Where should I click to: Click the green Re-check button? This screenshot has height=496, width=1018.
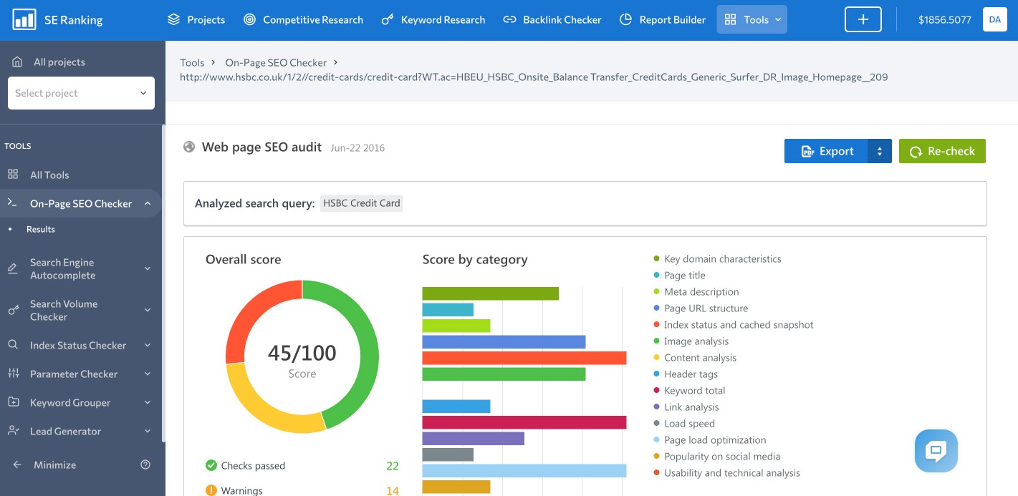(x=942, y=151)
